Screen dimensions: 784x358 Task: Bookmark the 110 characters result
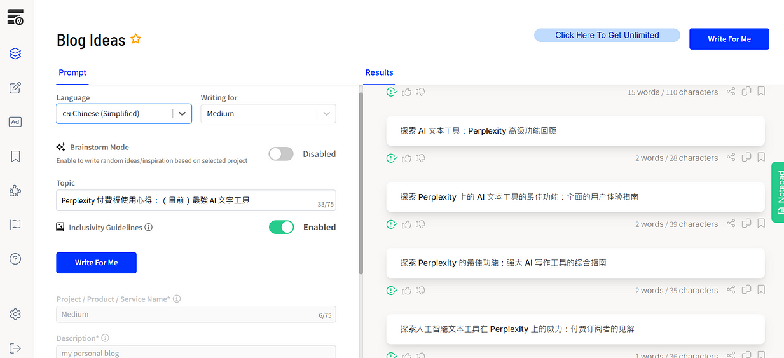point(761,92)
